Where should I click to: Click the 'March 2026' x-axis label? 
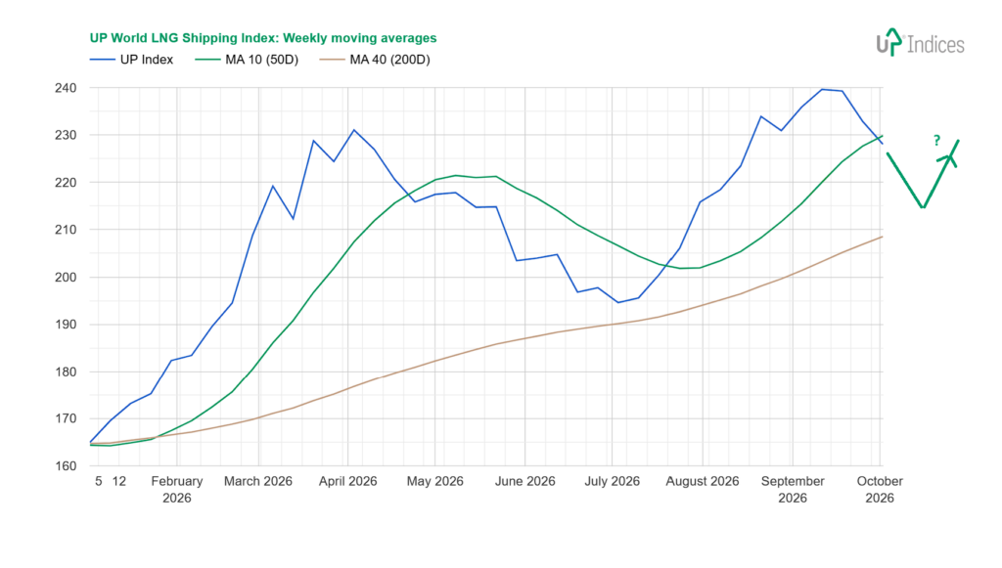tap(258, 481)
